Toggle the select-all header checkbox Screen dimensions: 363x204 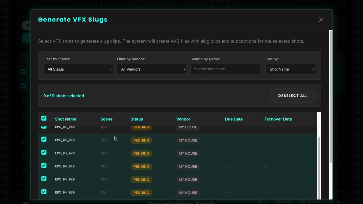pyautogui.click(x=44, y=118)
